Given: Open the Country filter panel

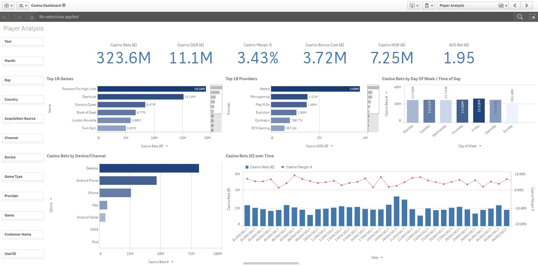Looking at the screenshot, I should [x=22, y=99].
